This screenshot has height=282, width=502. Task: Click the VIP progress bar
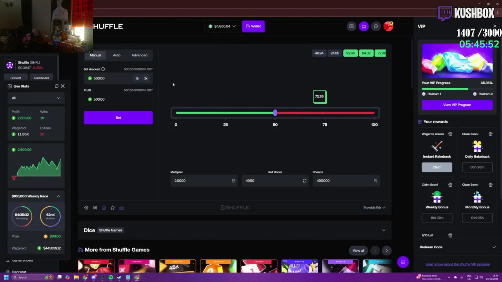(457, 89)
